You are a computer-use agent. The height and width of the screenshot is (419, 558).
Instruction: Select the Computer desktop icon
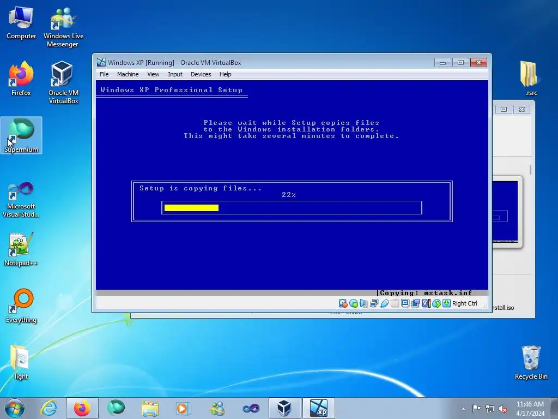[x=21, y=23]
